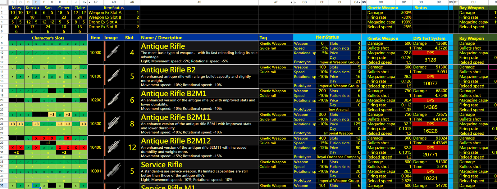Pick the red DPS cell above 3128
Viewport: 497px width, 189px height.
tap(430, 53)
